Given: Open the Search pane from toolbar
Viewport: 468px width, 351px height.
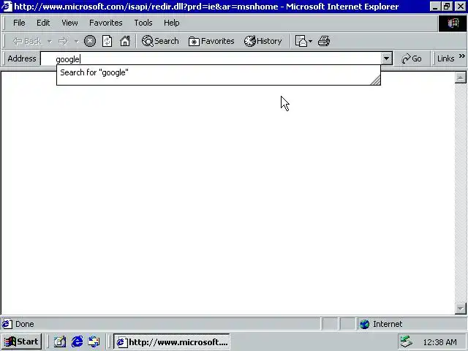Looking at the screenshot, I should tap(160, 41).
